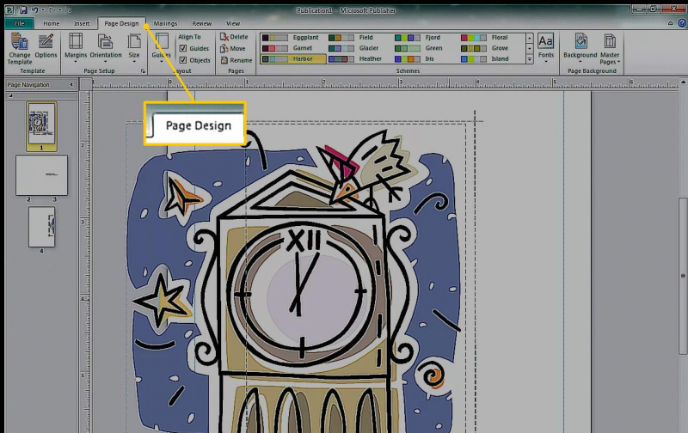This screenshot has width=688, height=433.
Task: Click the vertical scrollbar up arrow
Action: pyautogui.click(x=683, y=82)
